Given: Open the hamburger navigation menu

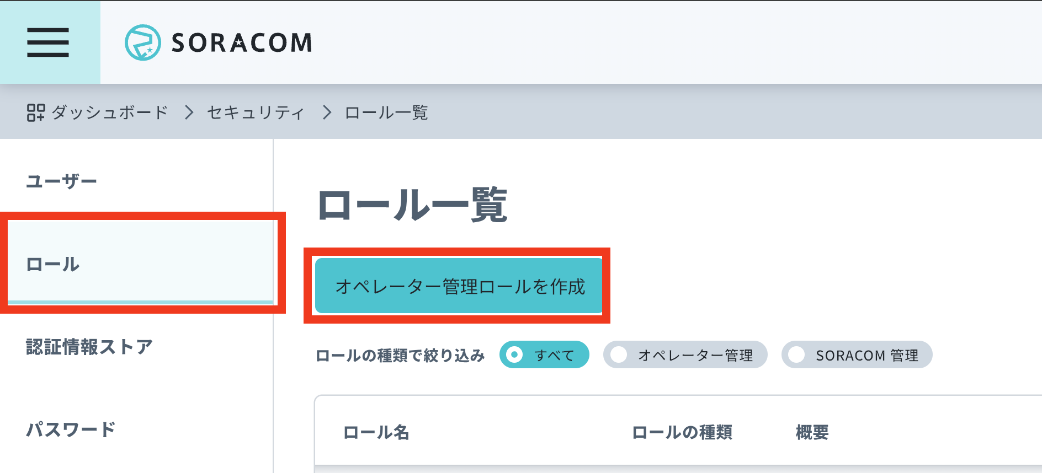Looking at the screenshot, I should tap(48, 42).
